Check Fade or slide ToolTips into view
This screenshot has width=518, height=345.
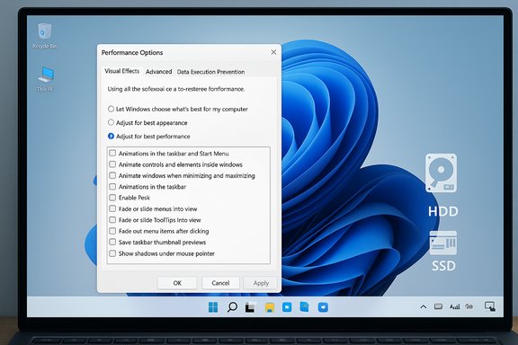click(112, 220)
